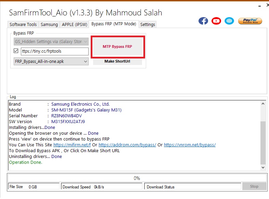Viewport: 269px width, 199px height.
Task: Open the YouTube channel icon
Action: tap(216, 21)
